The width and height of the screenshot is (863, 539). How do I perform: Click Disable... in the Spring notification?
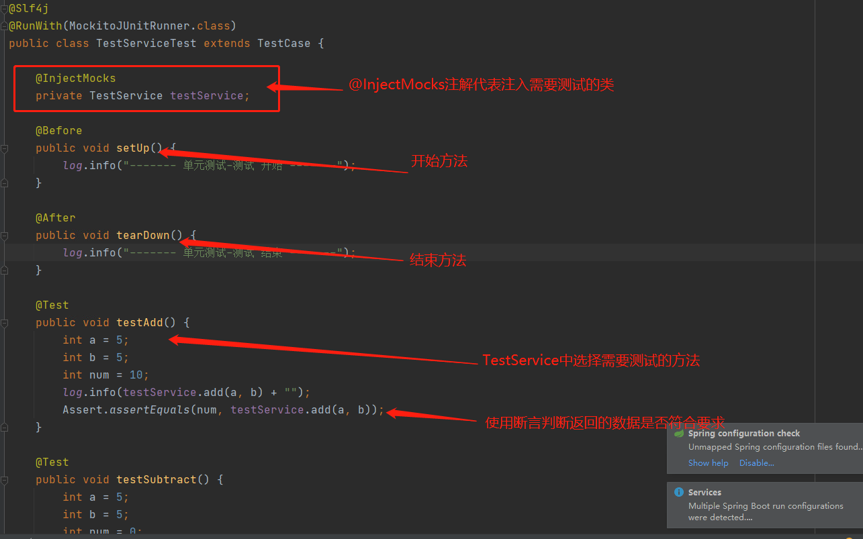(756, 462)
